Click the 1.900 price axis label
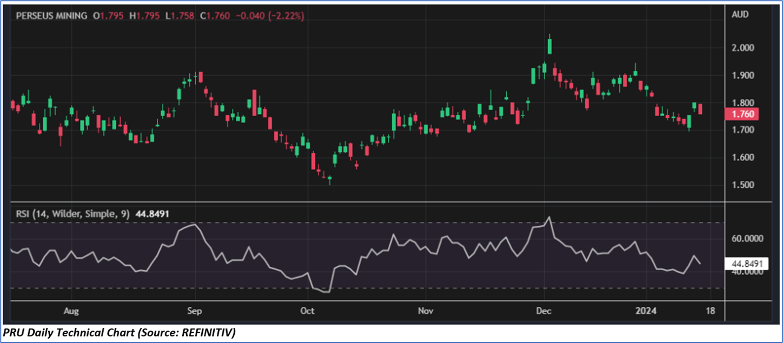Viewport: 783px width, 343px height. click(x=742, y=76)
